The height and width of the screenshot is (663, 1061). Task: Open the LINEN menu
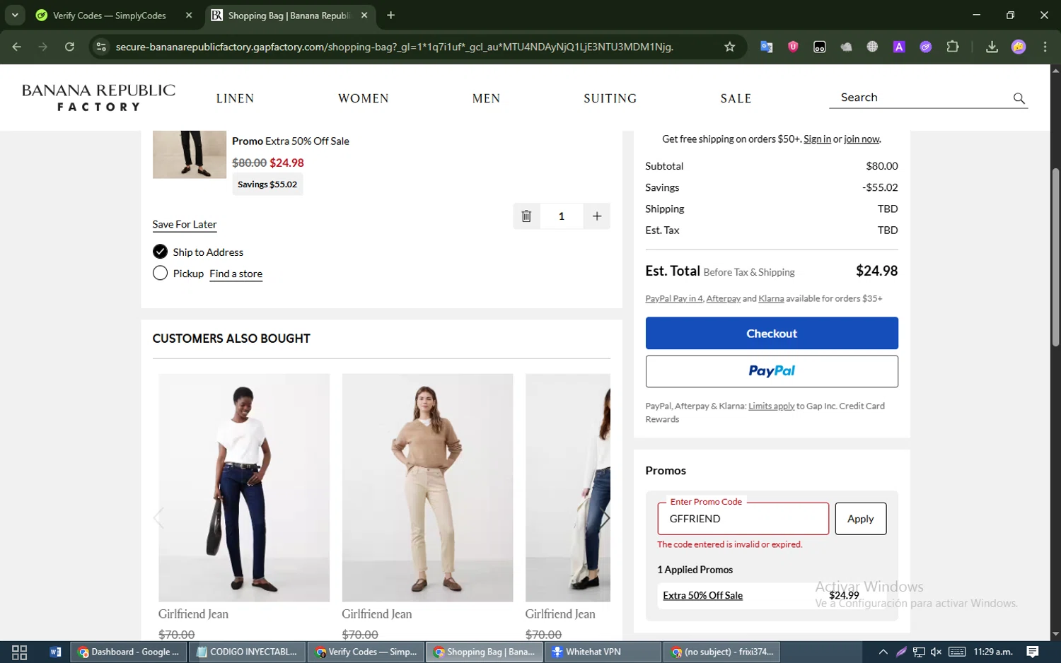(235, 98)
